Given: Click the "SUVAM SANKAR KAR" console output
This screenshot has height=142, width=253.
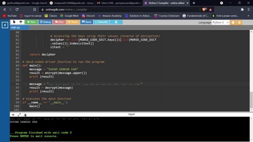Looking at the screenshot, I should (x=24, y=122).
